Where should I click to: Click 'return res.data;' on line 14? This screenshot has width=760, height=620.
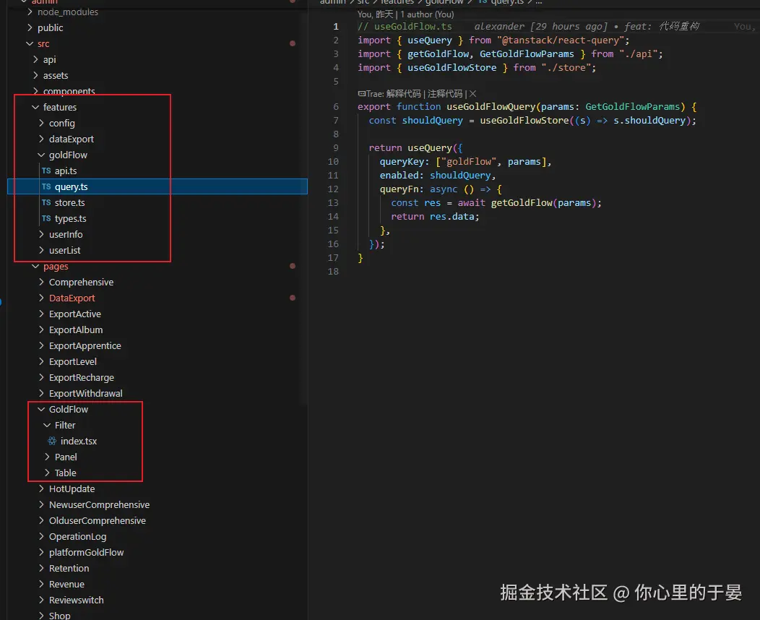435,217
